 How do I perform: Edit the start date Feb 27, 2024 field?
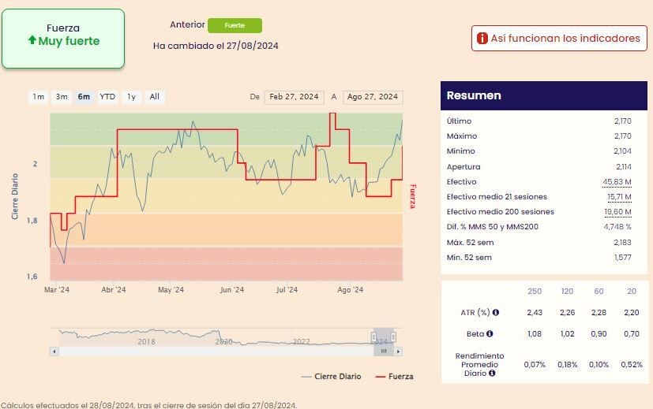[294, 97]
